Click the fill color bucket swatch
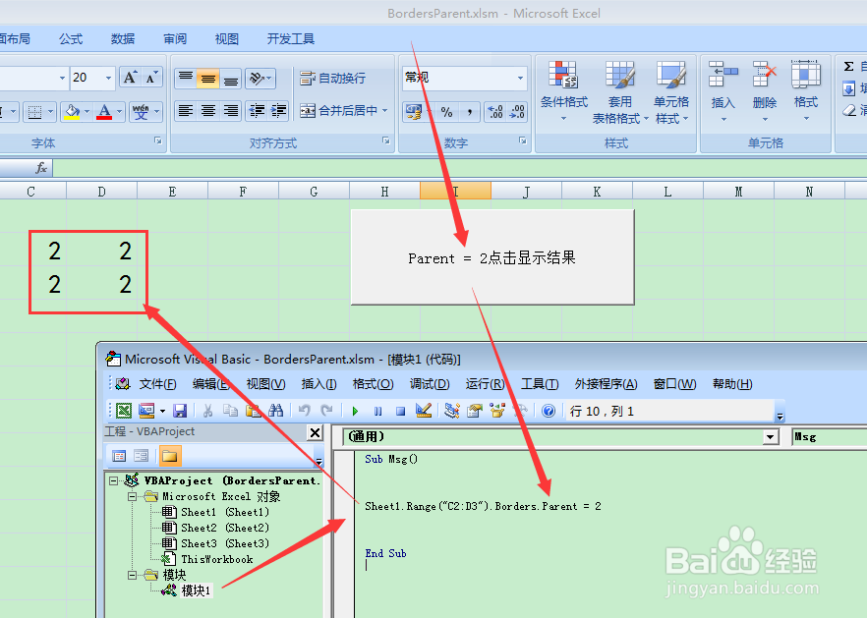The width and height of the screenshot is (867, 618). (72, 112)
